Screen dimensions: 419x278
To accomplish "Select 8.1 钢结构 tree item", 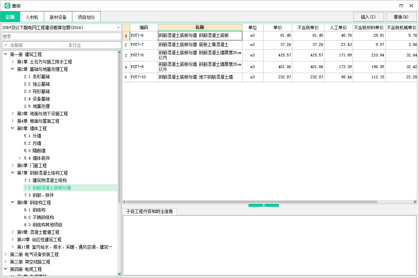I will pyautogui.click(x=35, y=210).
